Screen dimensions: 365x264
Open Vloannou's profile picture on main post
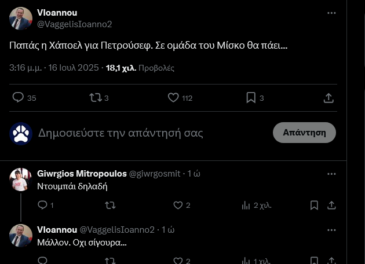(21, 19)
